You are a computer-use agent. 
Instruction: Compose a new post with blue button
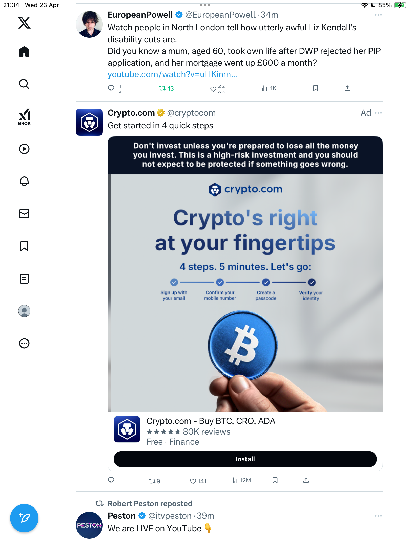(x=24, y=518)
